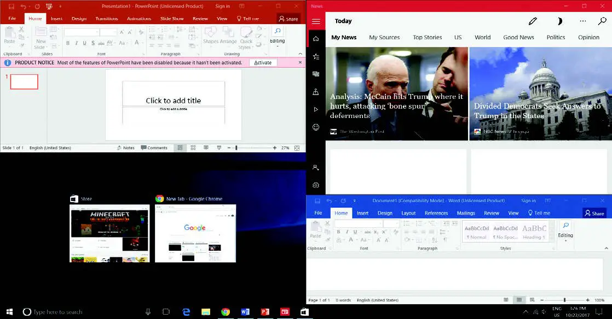The height and width of the screenshot is (319, 612).
Task: Adjust the PowerPoint zoom slider handle
Action: (236, 148)
